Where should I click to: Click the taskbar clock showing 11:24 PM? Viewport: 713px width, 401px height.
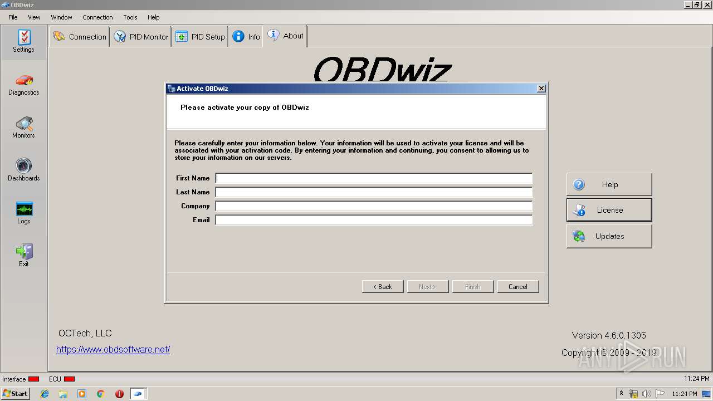coord(684,394)
